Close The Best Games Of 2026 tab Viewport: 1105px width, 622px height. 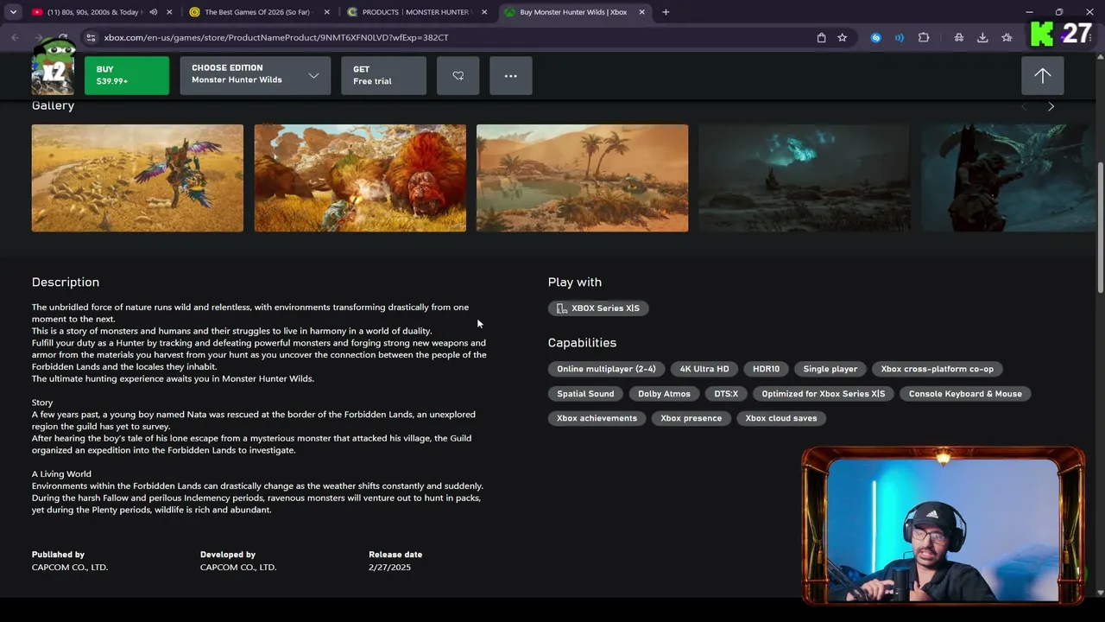[x=326, y=12]
